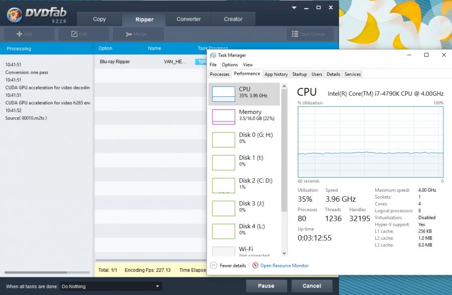Switch to the Processes tab
Viewport: 452px width, 295px height.
click(x=219, y=74)
